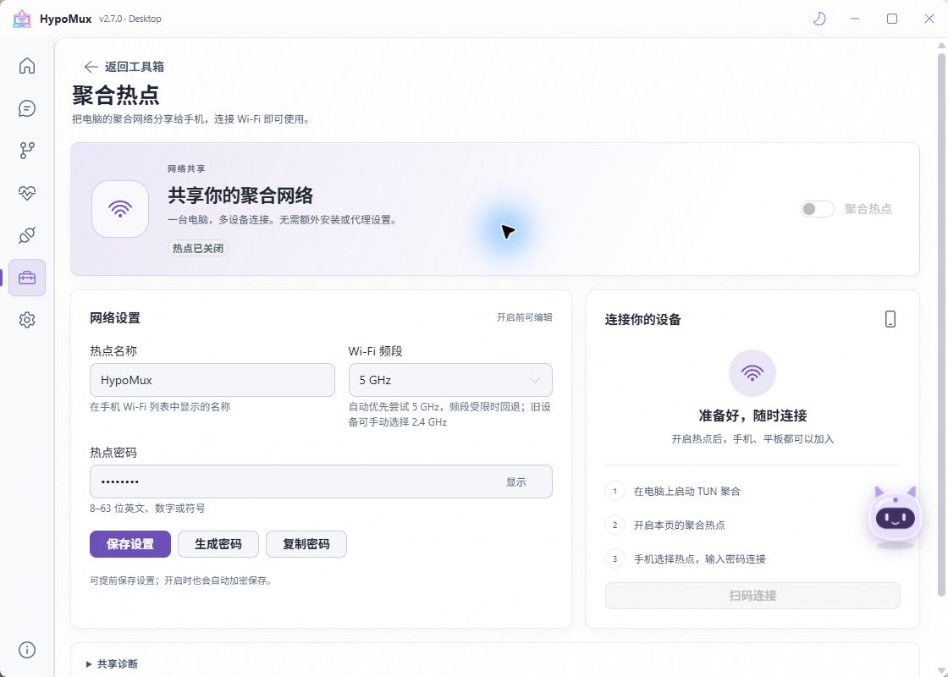Screen dimensions: 948x677
Task: Click the Wi-Fi icon in sharing banner
Action: tap(119, 208)
